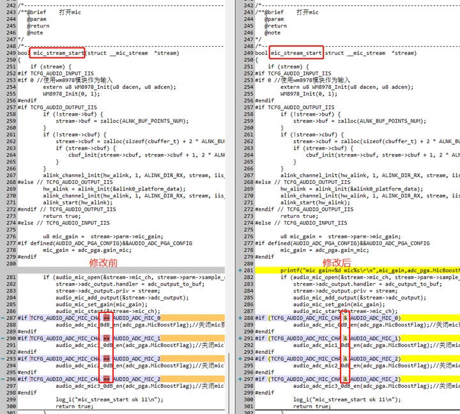The width and height of the screenshot is (460, 414).
Task: Click the highlighted == operator on left line 290
Action: click(107, 339)
